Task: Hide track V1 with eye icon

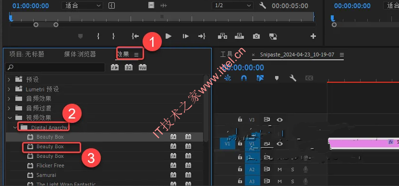Action: tap(279, 143)
